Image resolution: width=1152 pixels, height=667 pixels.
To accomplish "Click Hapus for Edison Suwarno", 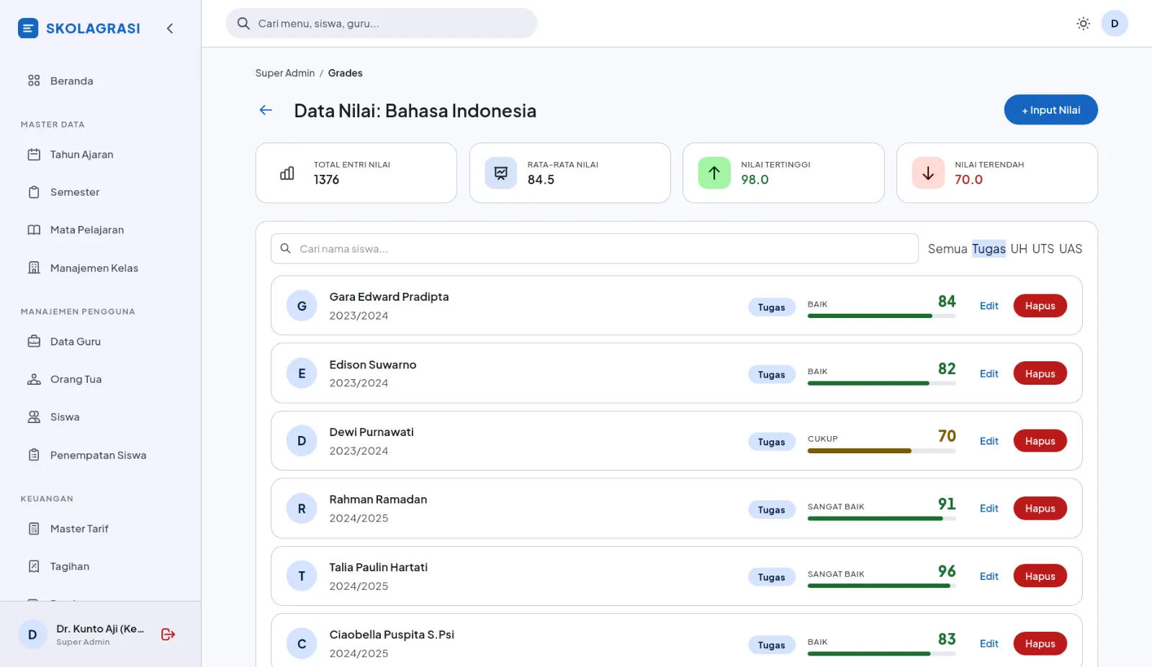I will click(1040, 373).
